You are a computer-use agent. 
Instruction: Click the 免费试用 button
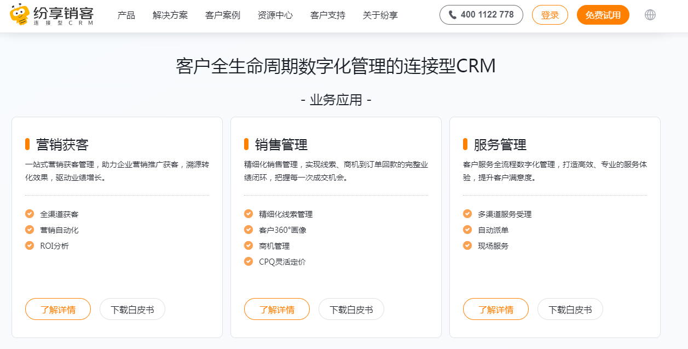603,15
